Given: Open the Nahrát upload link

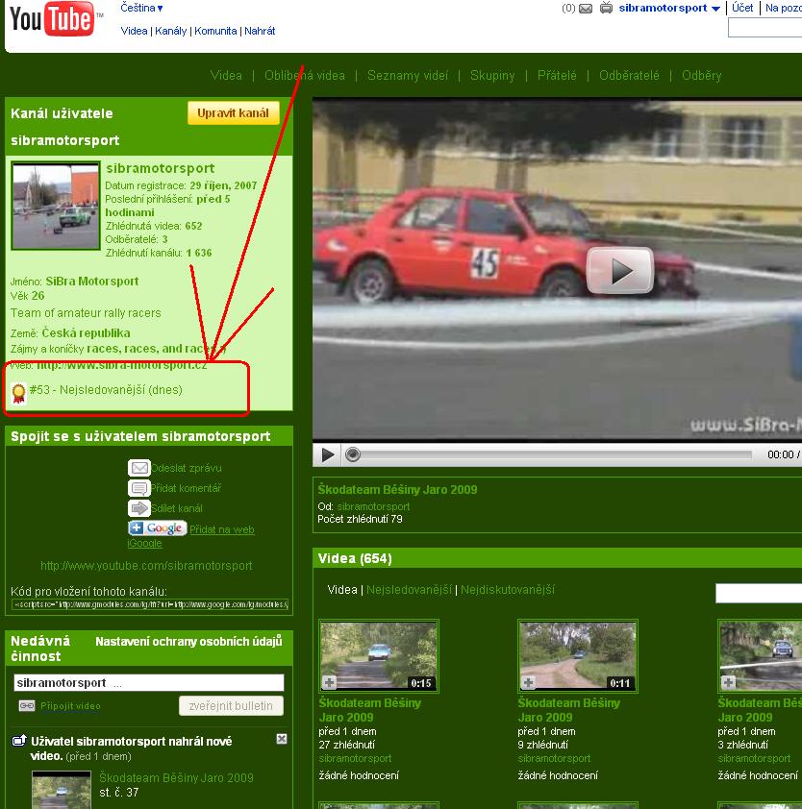Looking at the screenshot, I should (x=260, y=31).
